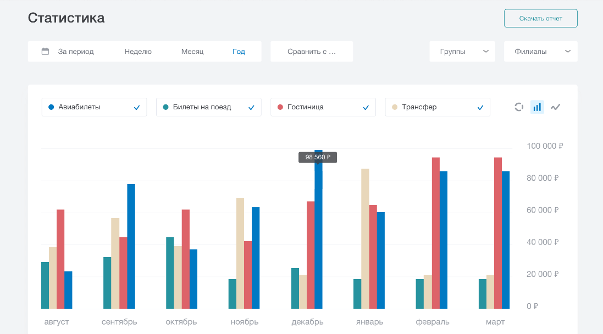The width and height of the screenshot is (603, 334).
Task: Toggle the Трансфер series checkmark
Action: (x=480, y=108)
